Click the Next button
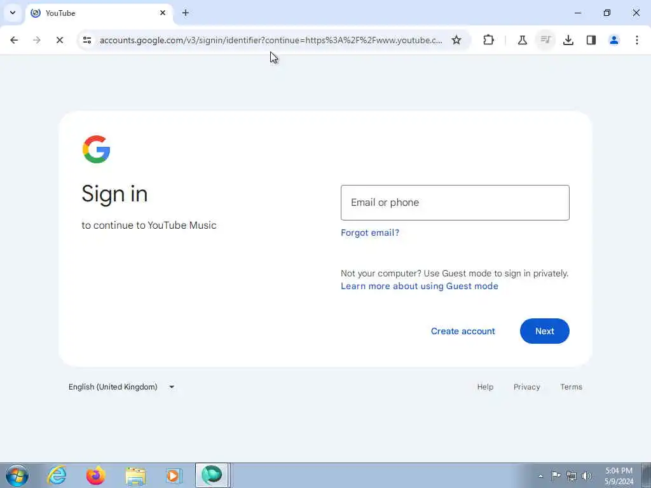This screenshot has height=488, width=651. (x=544, y=331)
